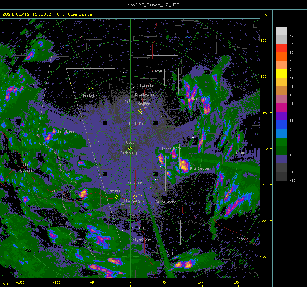Click the yellow diamond marker at RedDeer

tap(140, 111)
